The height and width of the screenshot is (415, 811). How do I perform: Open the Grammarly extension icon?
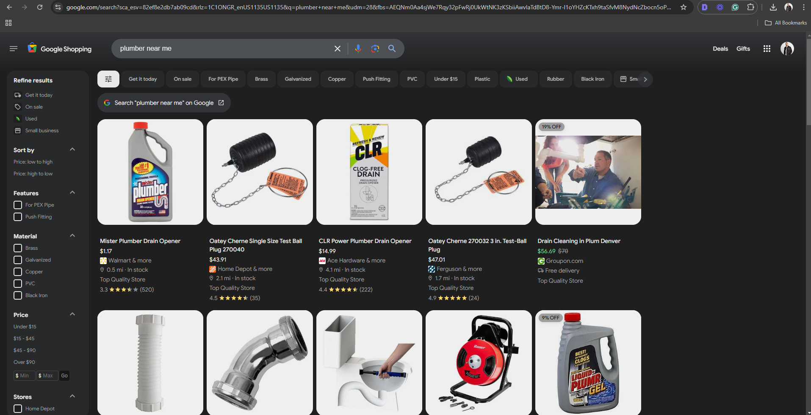(x=735, y=7)
